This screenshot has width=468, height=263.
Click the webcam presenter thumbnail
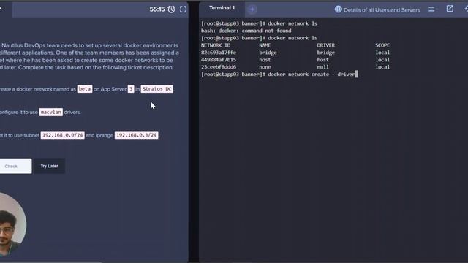click(12, 224)
